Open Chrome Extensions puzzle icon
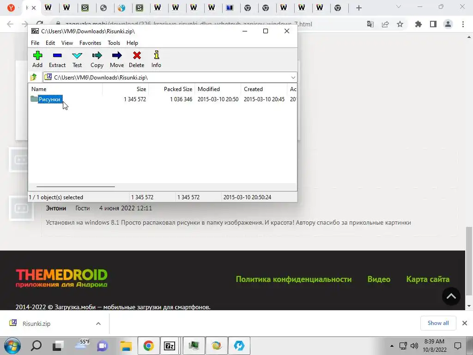This screenshot has width=473, height=355. coord(418,24)
